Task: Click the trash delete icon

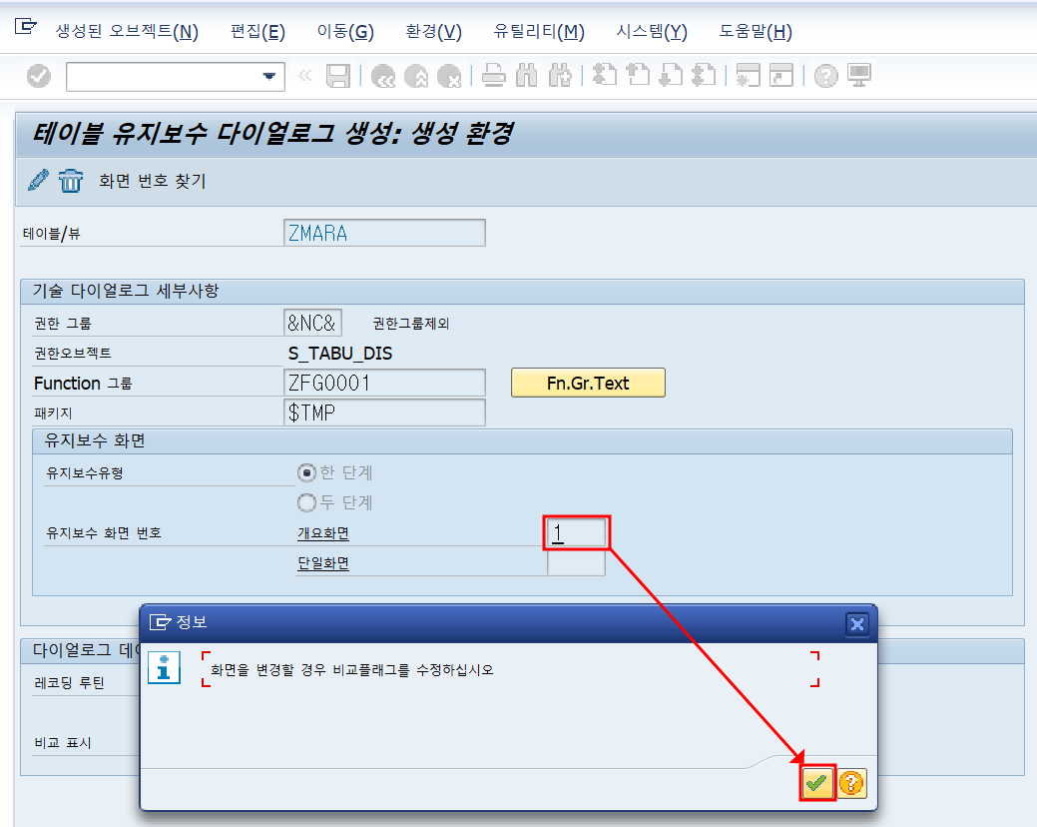Action: (x=69, y=181)
